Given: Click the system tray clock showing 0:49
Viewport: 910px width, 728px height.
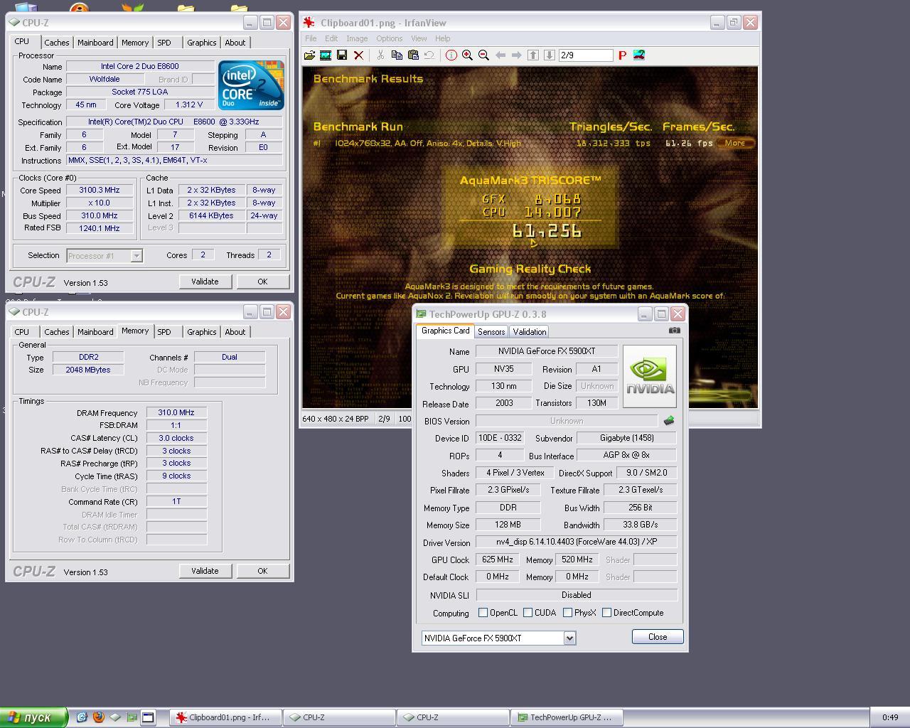Looking at the screenshot, I should click(x=890, y=717).
